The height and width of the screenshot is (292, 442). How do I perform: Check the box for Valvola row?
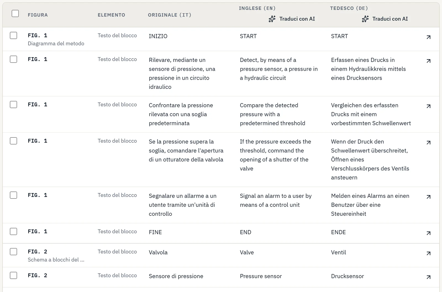(14, 252)
